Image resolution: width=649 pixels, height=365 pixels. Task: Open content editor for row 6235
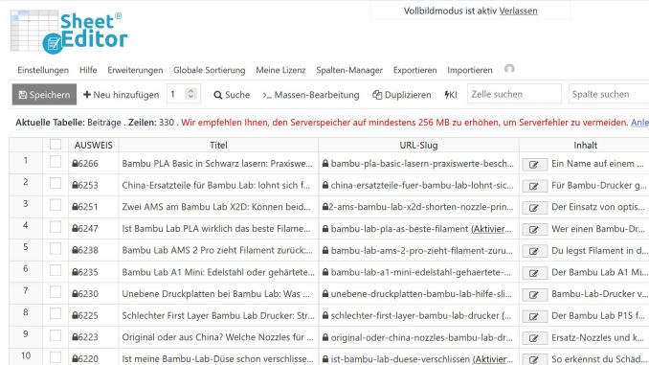tap(534, 273)
